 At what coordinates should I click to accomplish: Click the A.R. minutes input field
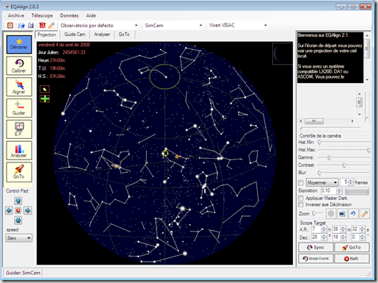337,229
